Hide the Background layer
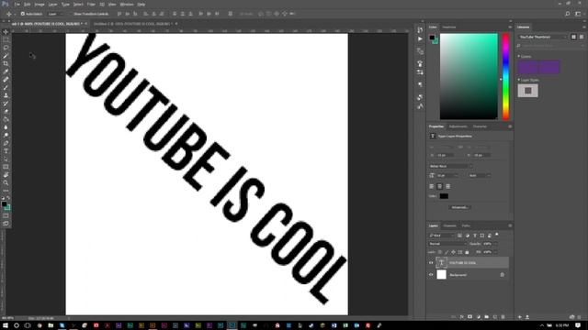The height and width of the screenshot is (330, 588). tap(431, 275)
